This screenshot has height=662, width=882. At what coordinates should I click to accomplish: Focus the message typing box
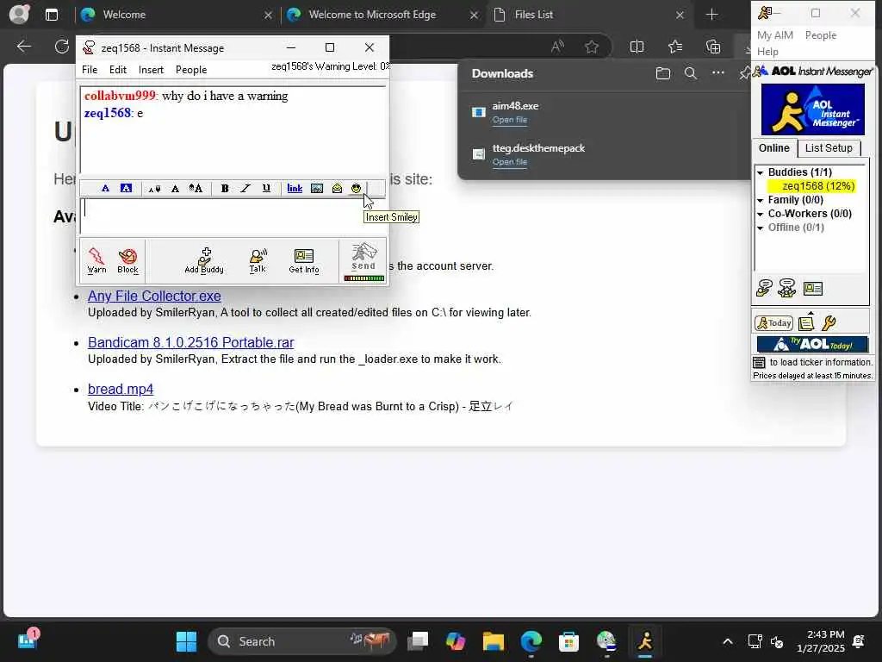tap(233, 216)
